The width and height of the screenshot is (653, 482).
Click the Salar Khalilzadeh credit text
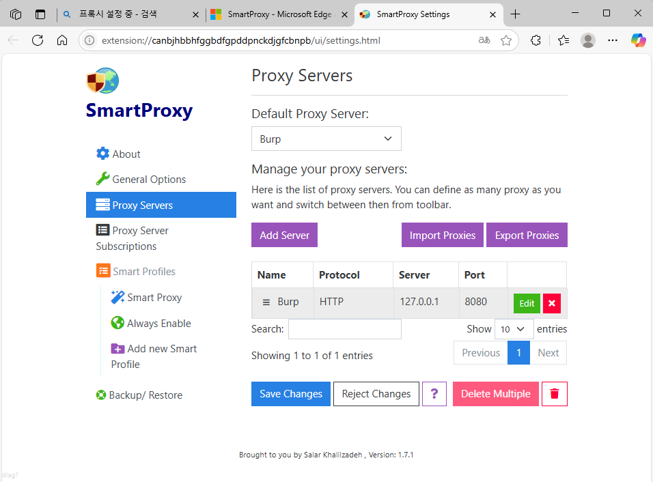333,455
